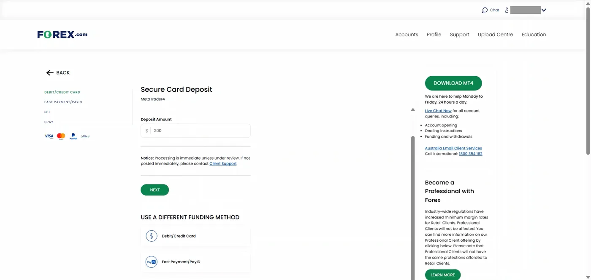Click the Visa card logo

click(x=49, y=136)
